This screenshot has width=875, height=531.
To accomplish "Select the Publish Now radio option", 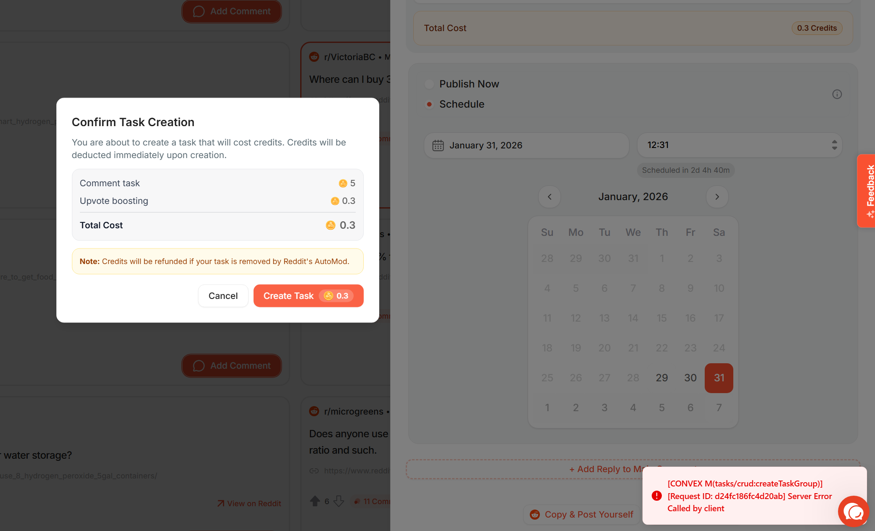I will [429, 84].
